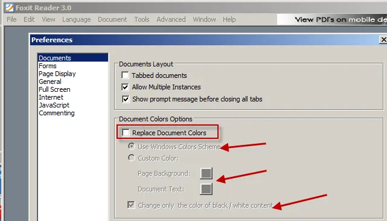Close the Preferences dialog
Image resolution: width=387 pixels, height=221 pixels.
(x=383, y=40)
